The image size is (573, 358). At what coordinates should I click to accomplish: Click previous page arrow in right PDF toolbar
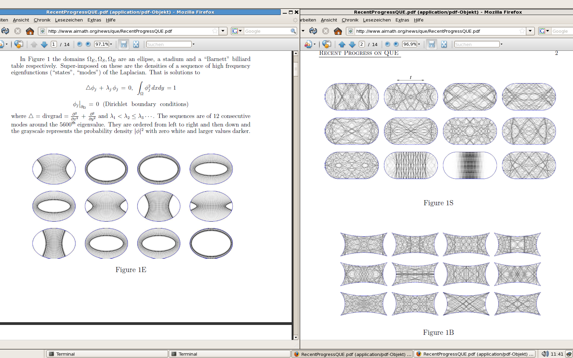tap(342, 44)
